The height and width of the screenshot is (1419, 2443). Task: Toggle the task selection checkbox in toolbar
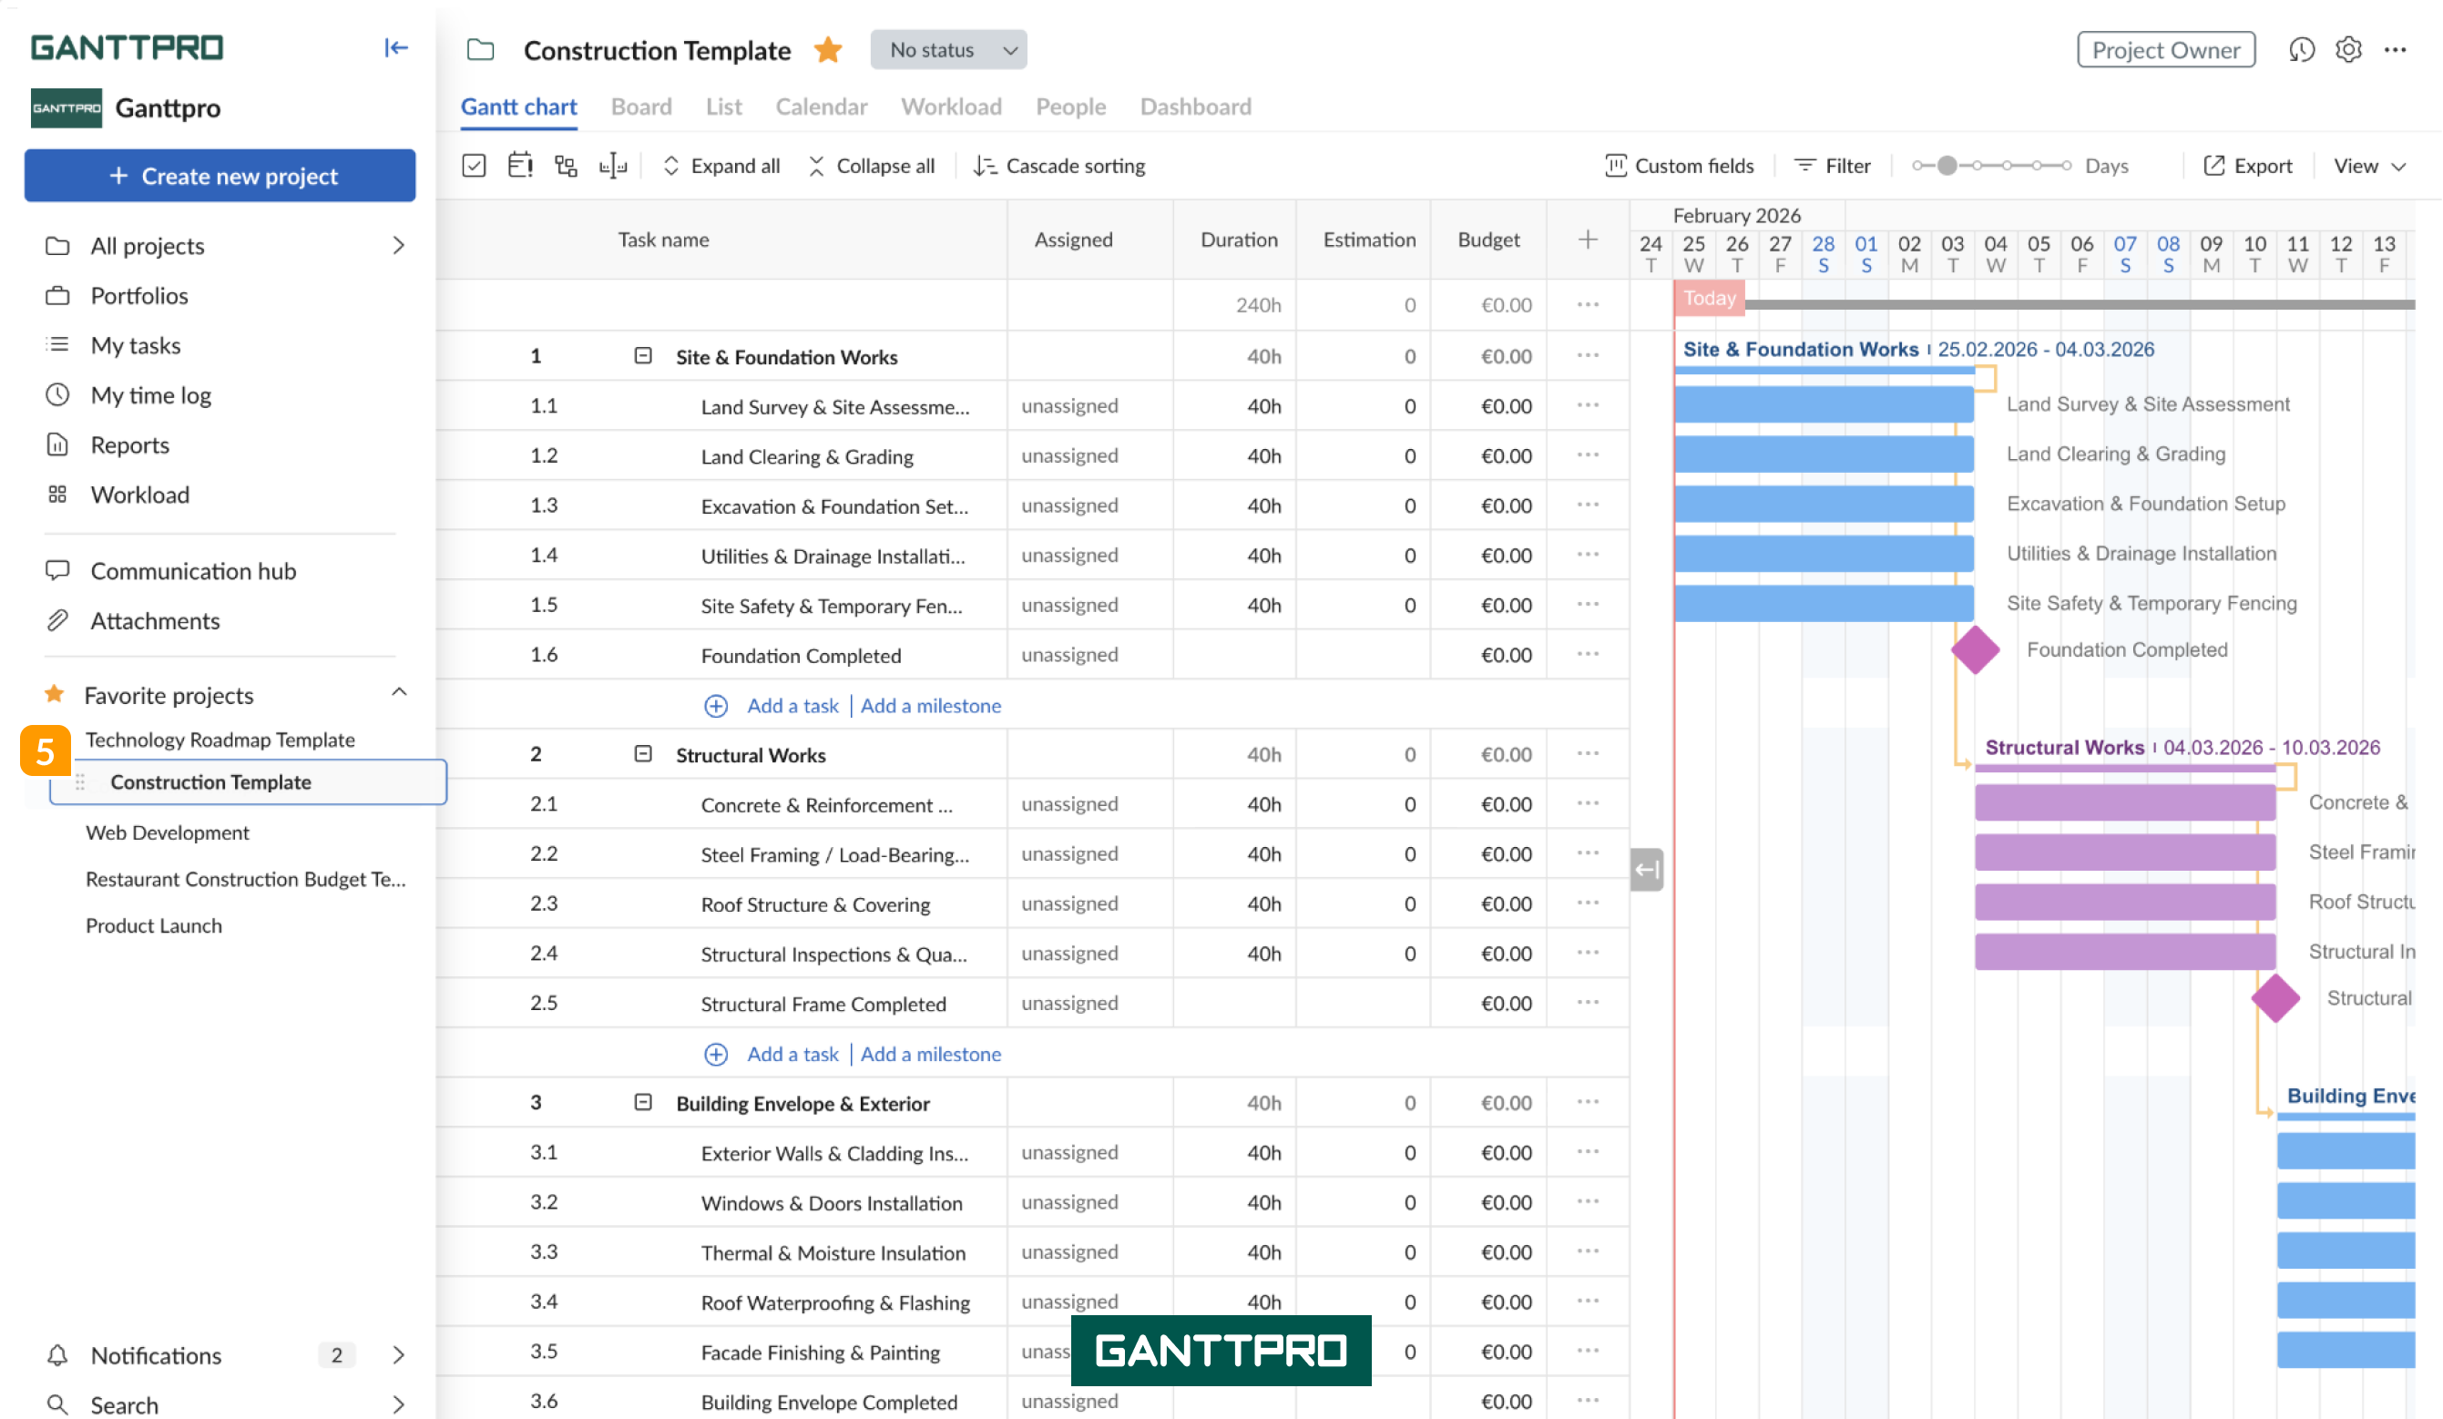click(474, 166)
